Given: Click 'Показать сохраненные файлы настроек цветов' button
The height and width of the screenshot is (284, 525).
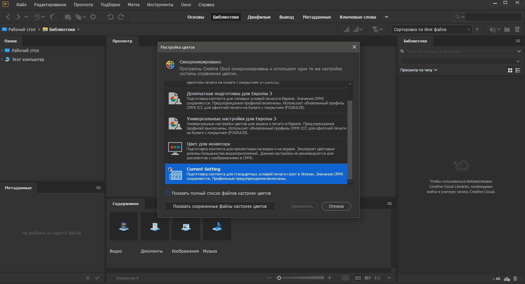Looking at the screenshot, I should pos(220,206).
